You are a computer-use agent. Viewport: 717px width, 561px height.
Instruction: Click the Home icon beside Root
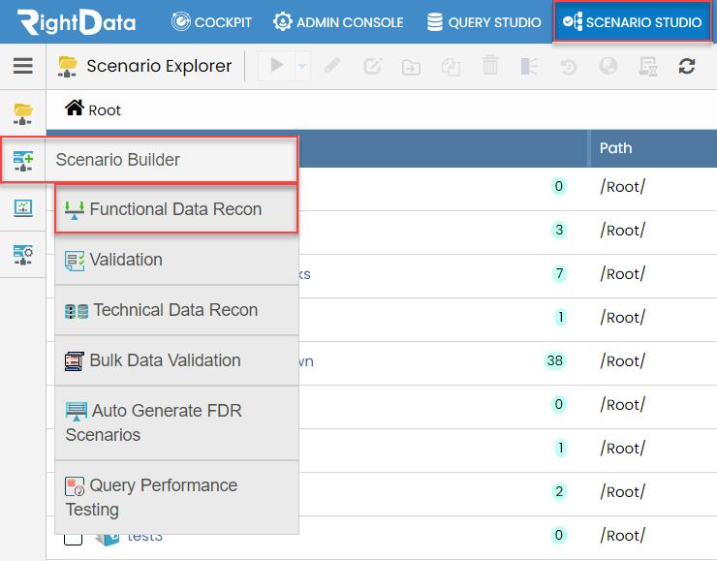75,109
